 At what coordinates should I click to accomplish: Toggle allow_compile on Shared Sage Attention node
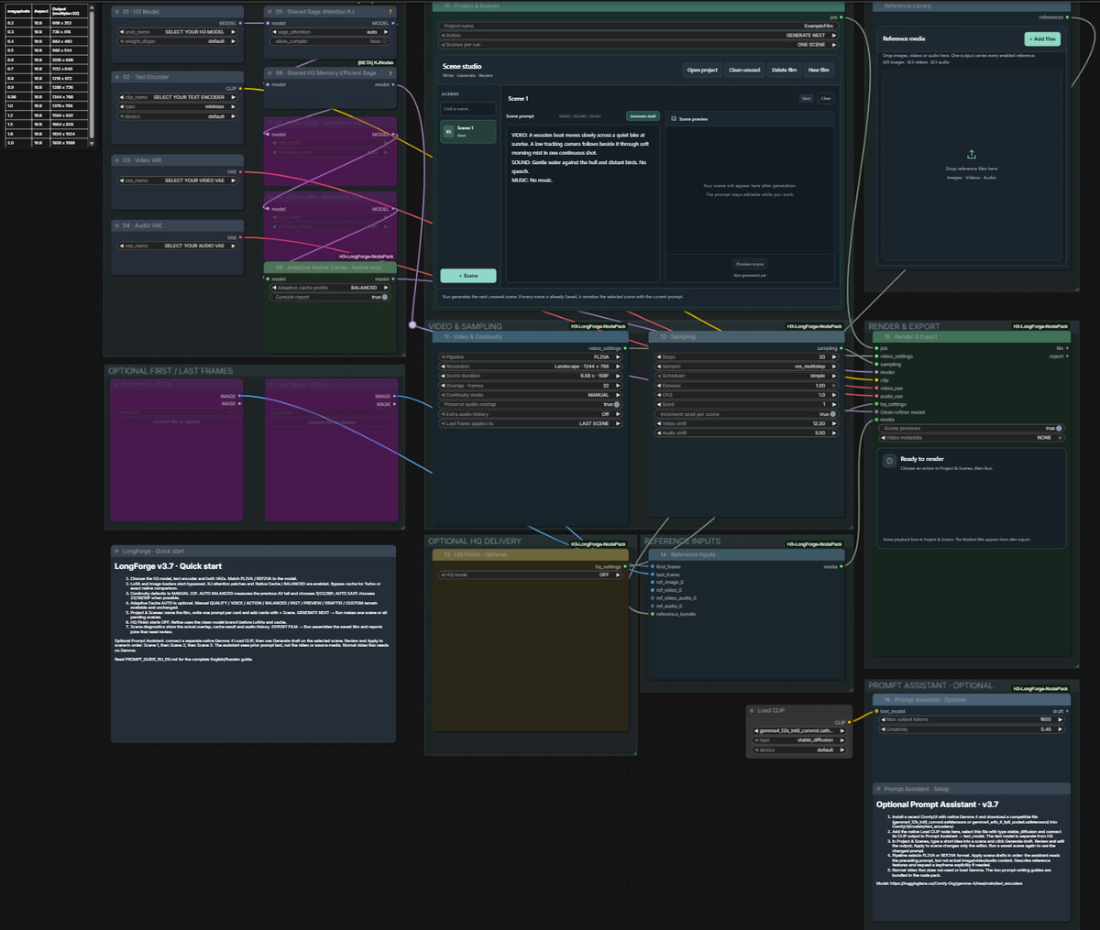click(x=386, y=41)
